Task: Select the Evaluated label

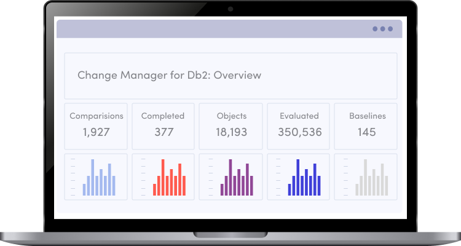Action: (x=299, y=116)
